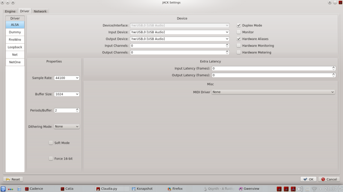343x192 pixels.
Task: Expand the MIDI Driver dropdown
Action: tap(273, 92)
